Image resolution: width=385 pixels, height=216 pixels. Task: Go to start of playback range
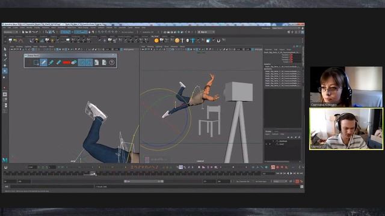(x=278, y=173)
